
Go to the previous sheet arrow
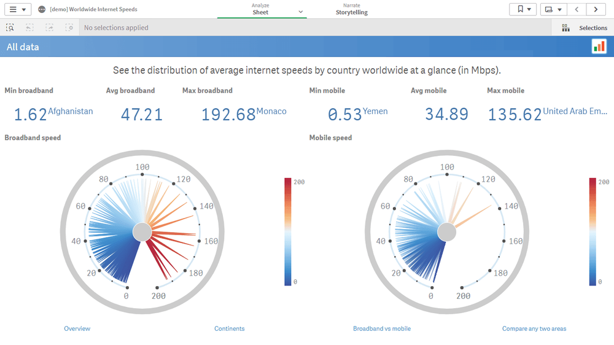(577, 9)
